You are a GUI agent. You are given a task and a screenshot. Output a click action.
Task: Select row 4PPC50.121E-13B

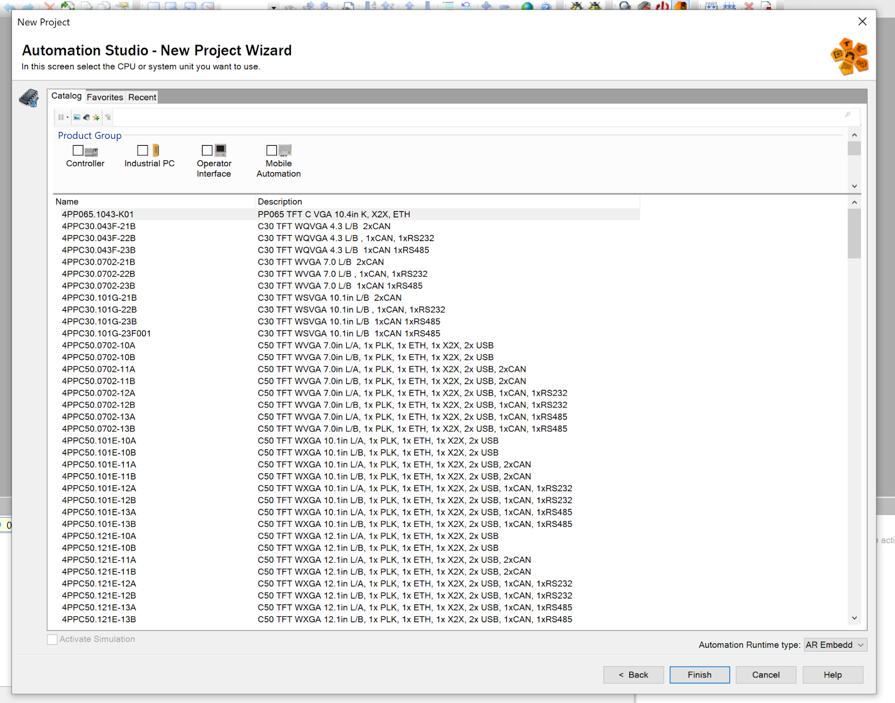click(347, 620)
